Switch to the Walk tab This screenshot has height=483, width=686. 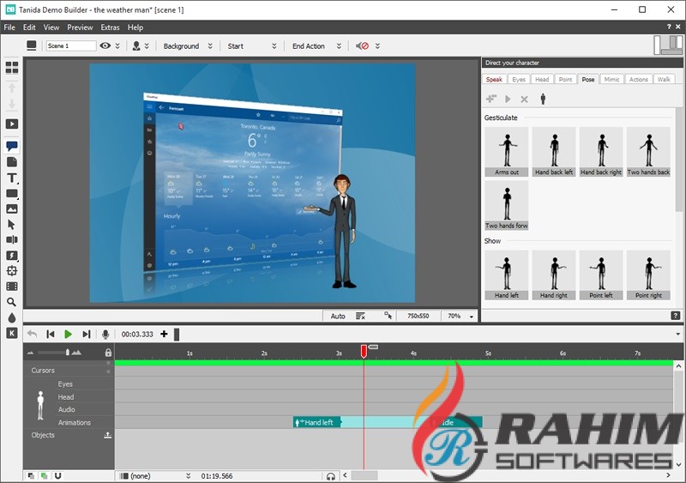click(x=664, y=79)
